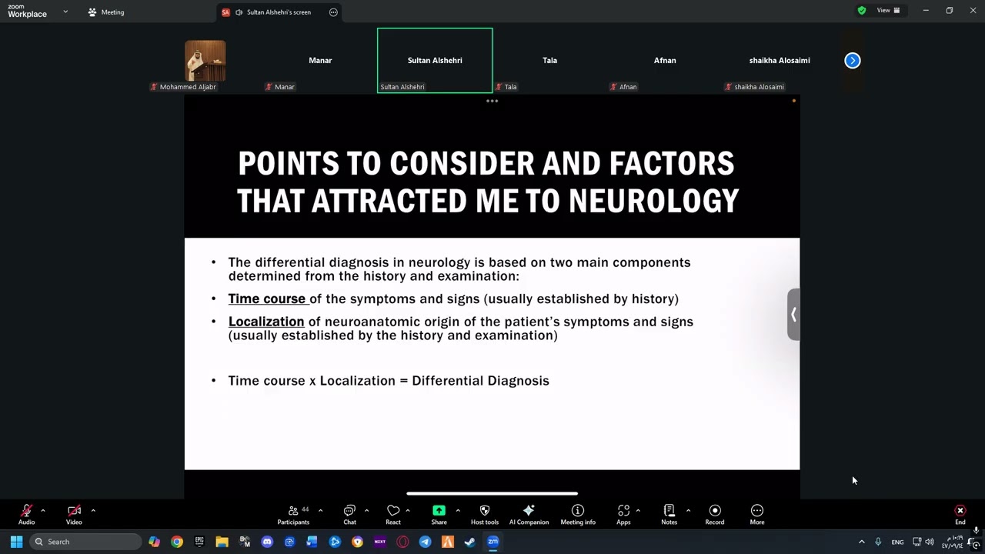Start recording with the Record button

(x=715, y=515)
